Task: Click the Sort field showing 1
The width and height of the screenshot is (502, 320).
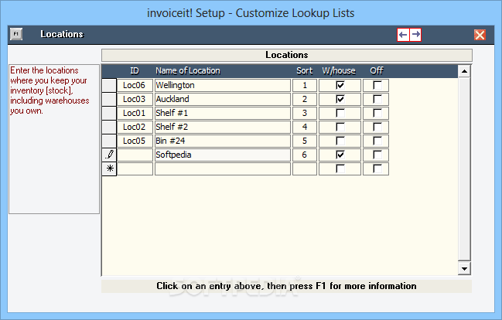Action: (305, 86)
